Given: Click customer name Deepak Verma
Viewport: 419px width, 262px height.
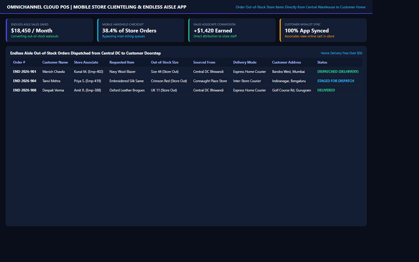Looking at the screenshot, I should click(53, 90).
